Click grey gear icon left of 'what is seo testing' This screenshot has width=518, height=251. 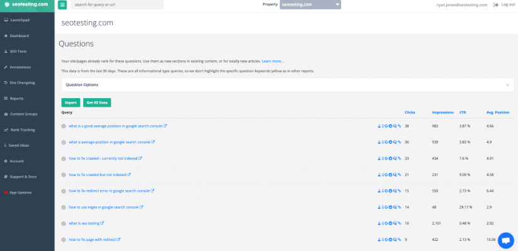click(64, 223)
